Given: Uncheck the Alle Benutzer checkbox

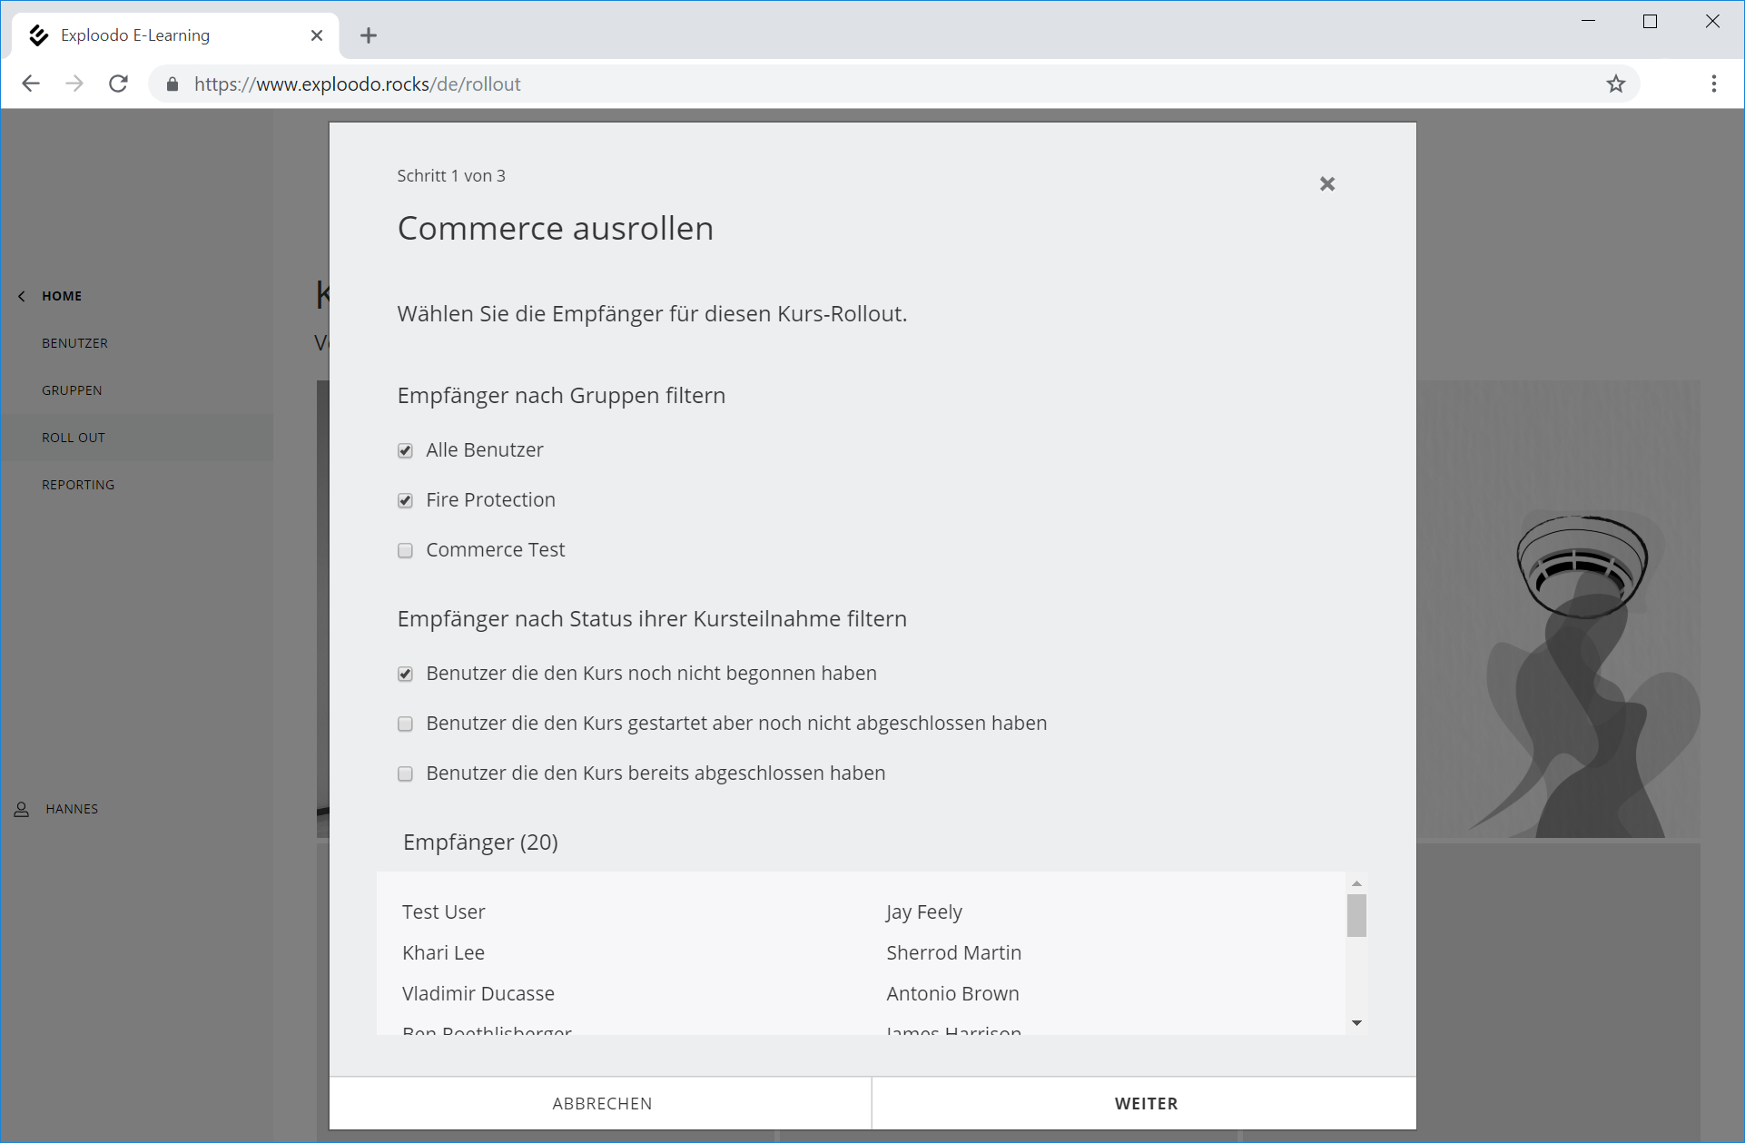Looking at the screenshot, I should coord(405,450).
